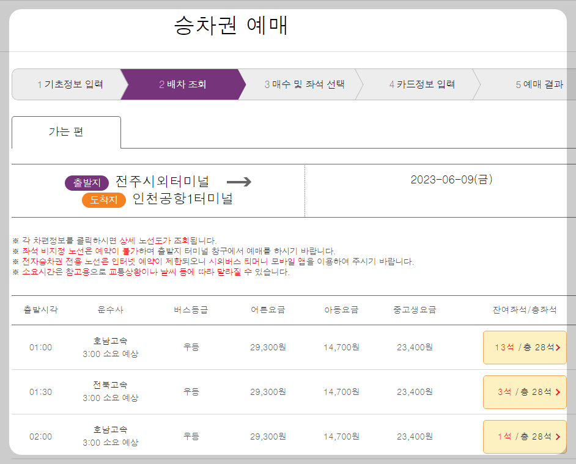Select the 13석 / 총 28석 seat button
This screenshot has height=464, width=576.
(x=525, y=347)
